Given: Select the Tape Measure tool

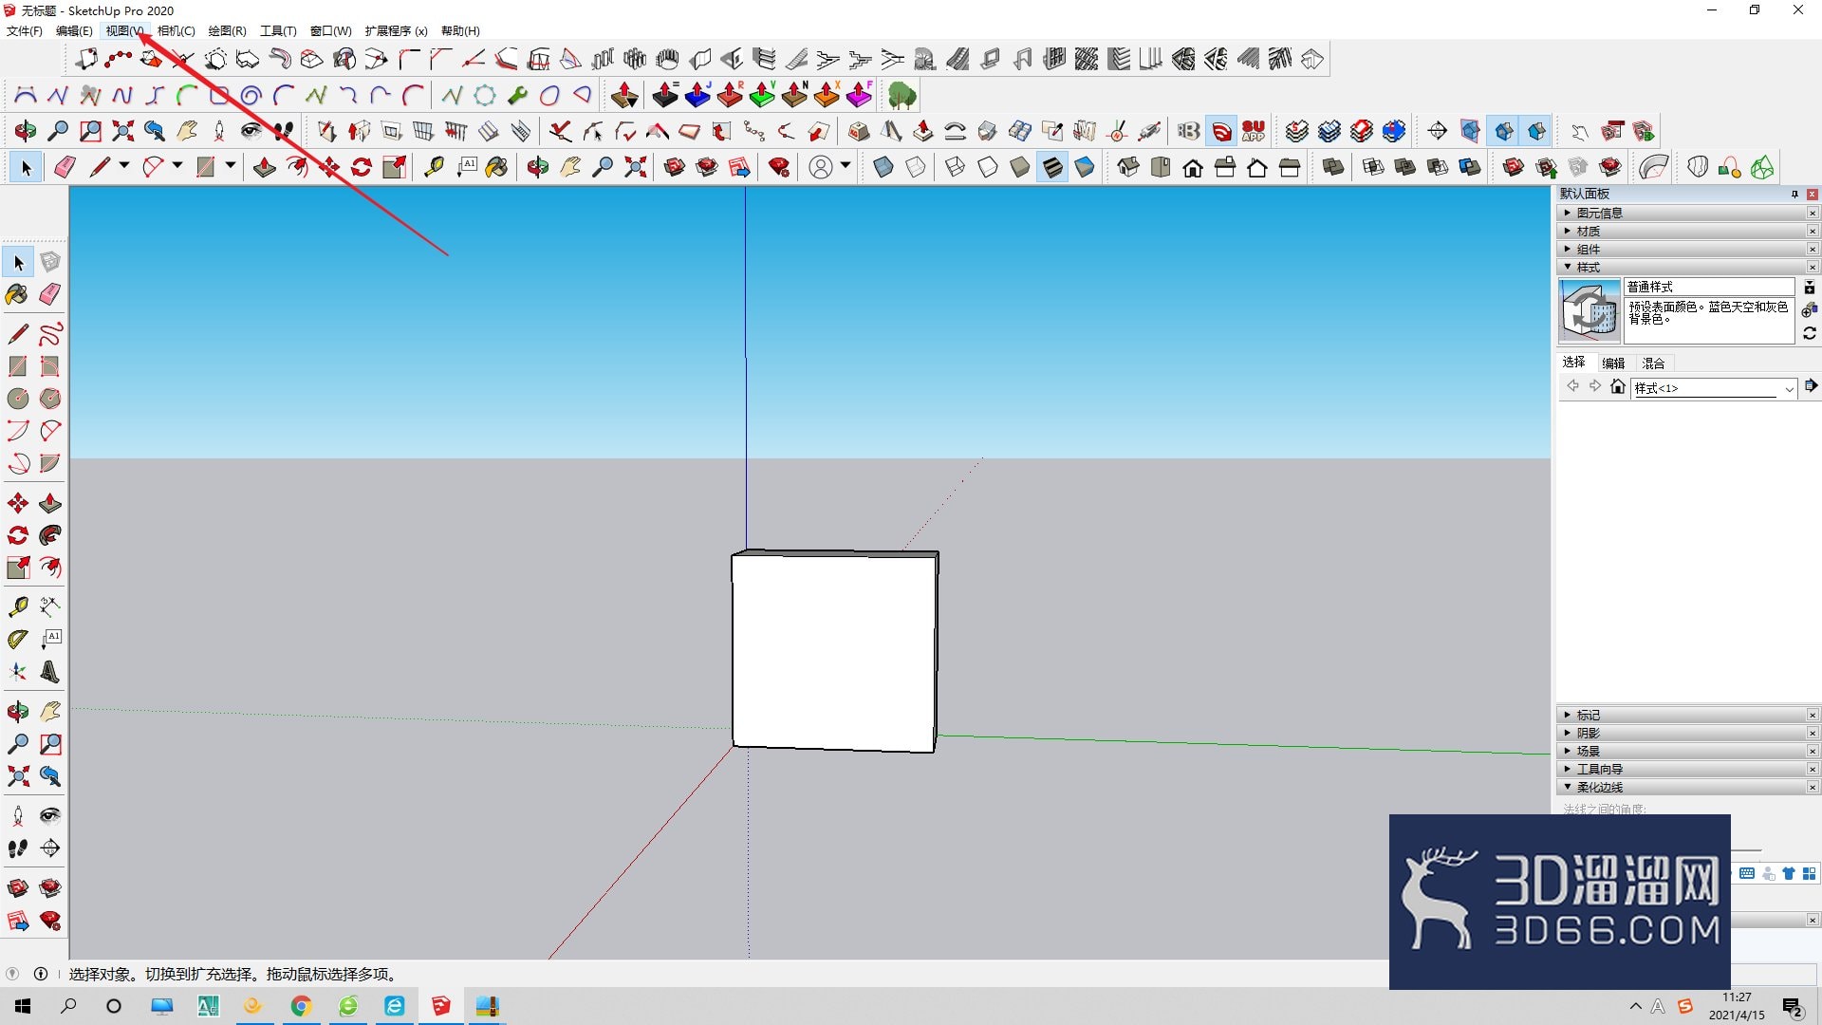Looking at the screenshot, I should (17, 606).
